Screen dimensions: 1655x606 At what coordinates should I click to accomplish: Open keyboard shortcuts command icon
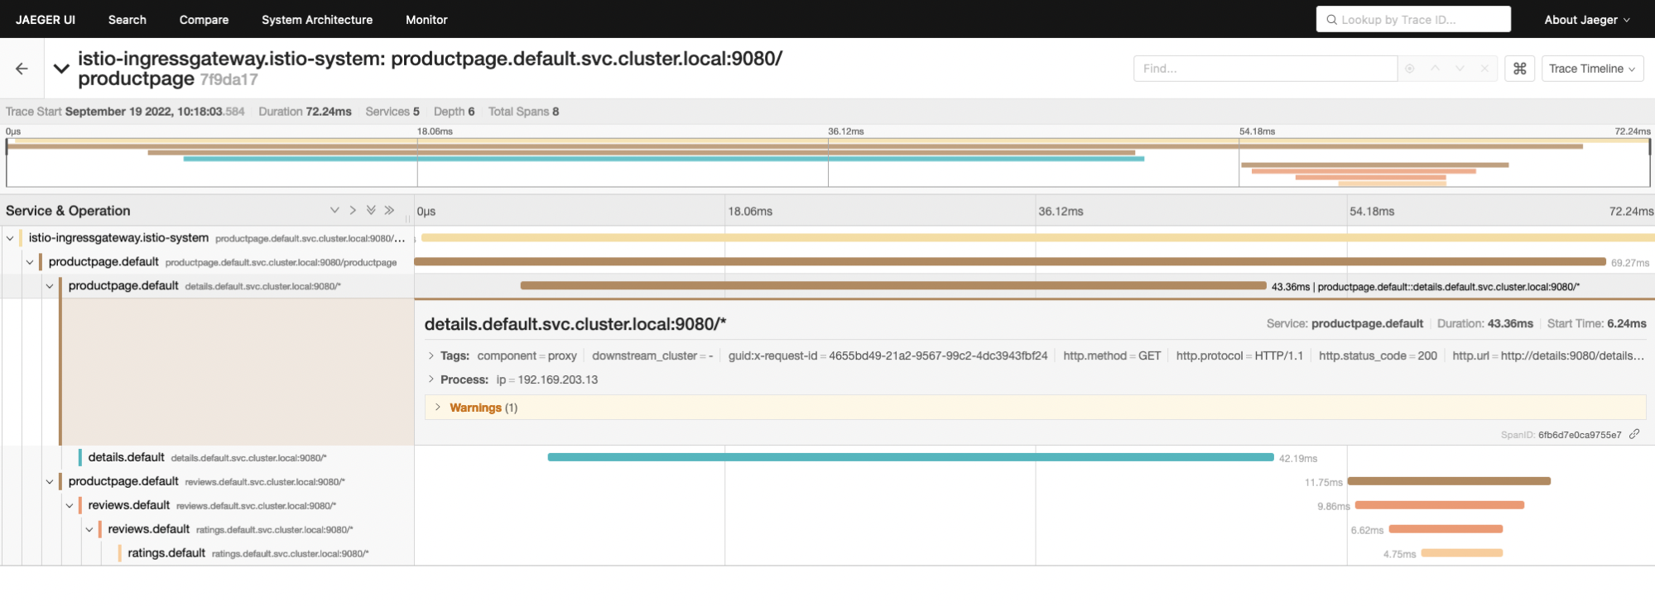click(x=1520, y=69)
